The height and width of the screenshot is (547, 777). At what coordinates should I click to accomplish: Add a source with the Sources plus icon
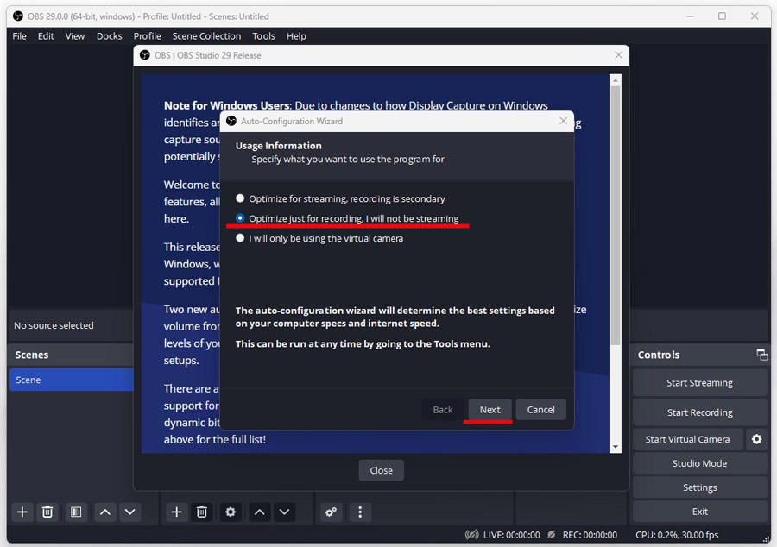point(176,512)
